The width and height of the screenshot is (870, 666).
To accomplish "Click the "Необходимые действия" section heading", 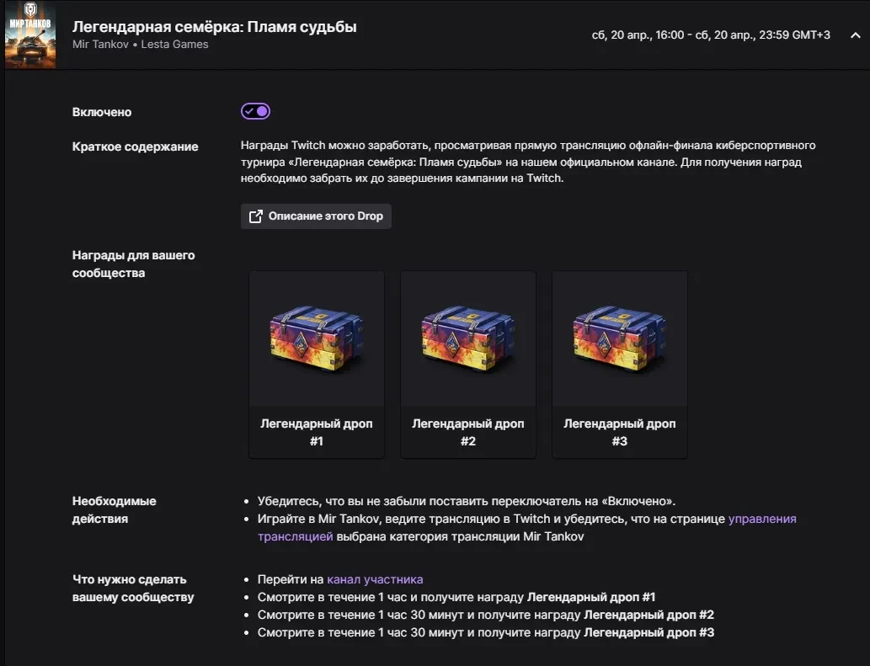I will tap(114, 509).
